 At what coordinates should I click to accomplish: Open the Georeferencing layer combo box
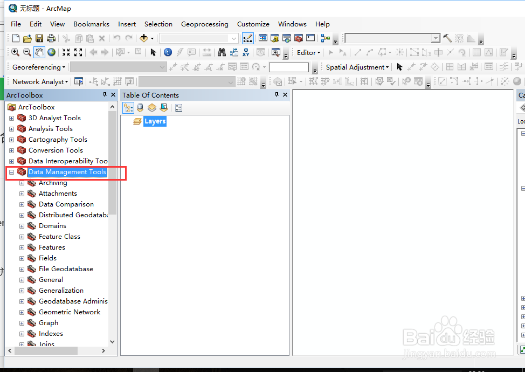(118, 67)
